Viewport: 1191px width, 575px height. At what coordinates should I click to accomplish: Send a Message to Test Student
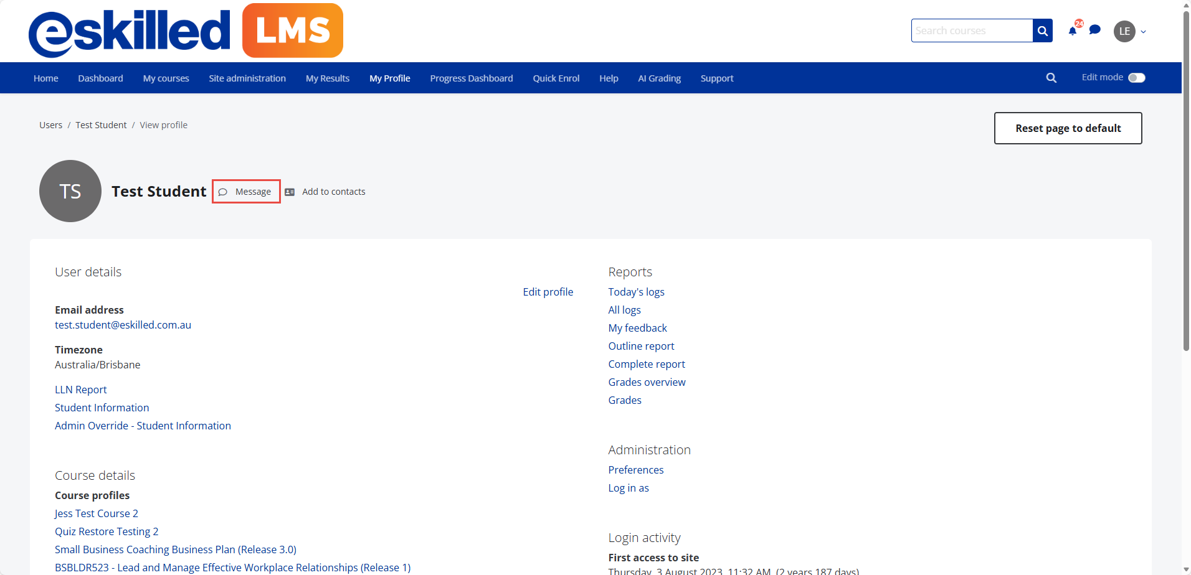coord(246,192)
